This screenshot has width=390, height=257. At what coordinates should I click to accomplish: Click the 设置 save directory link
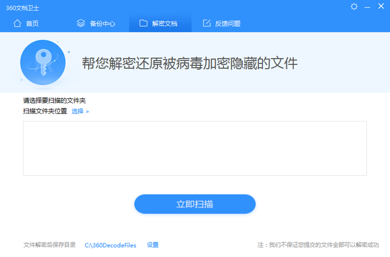[153, 245]
